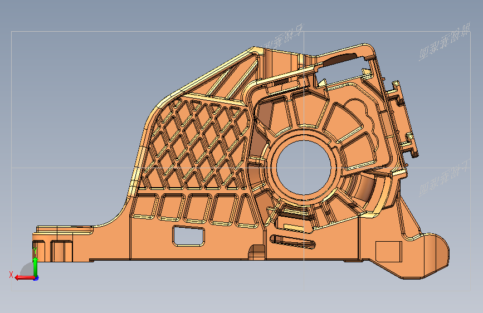Click the top-right watermark text

[445, 41]
